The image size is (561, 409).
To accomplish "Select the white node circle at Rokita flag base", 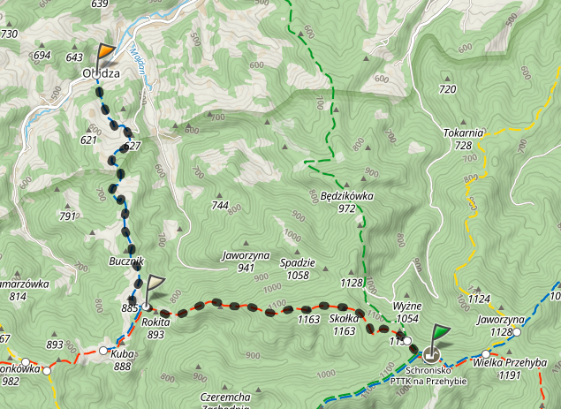I will click(x=146, y=307).
